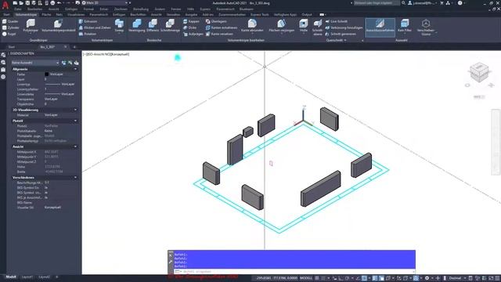Open the workspace selector dropdown
Image resolution: width=501 pixels, height=282 pixels.
105,3
